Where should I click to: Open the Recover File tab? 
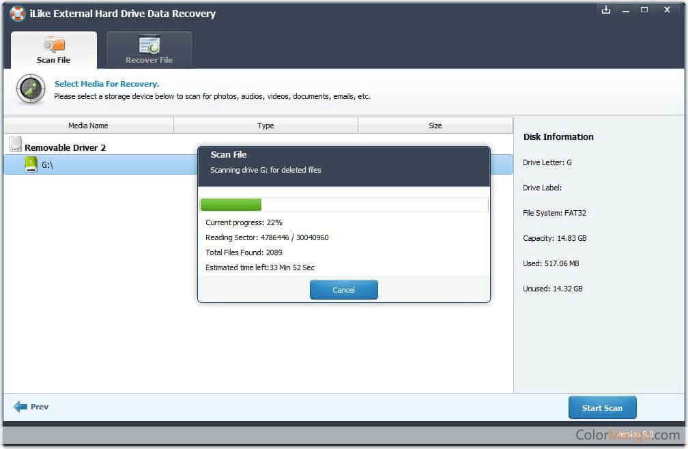[x=149, y=50]
